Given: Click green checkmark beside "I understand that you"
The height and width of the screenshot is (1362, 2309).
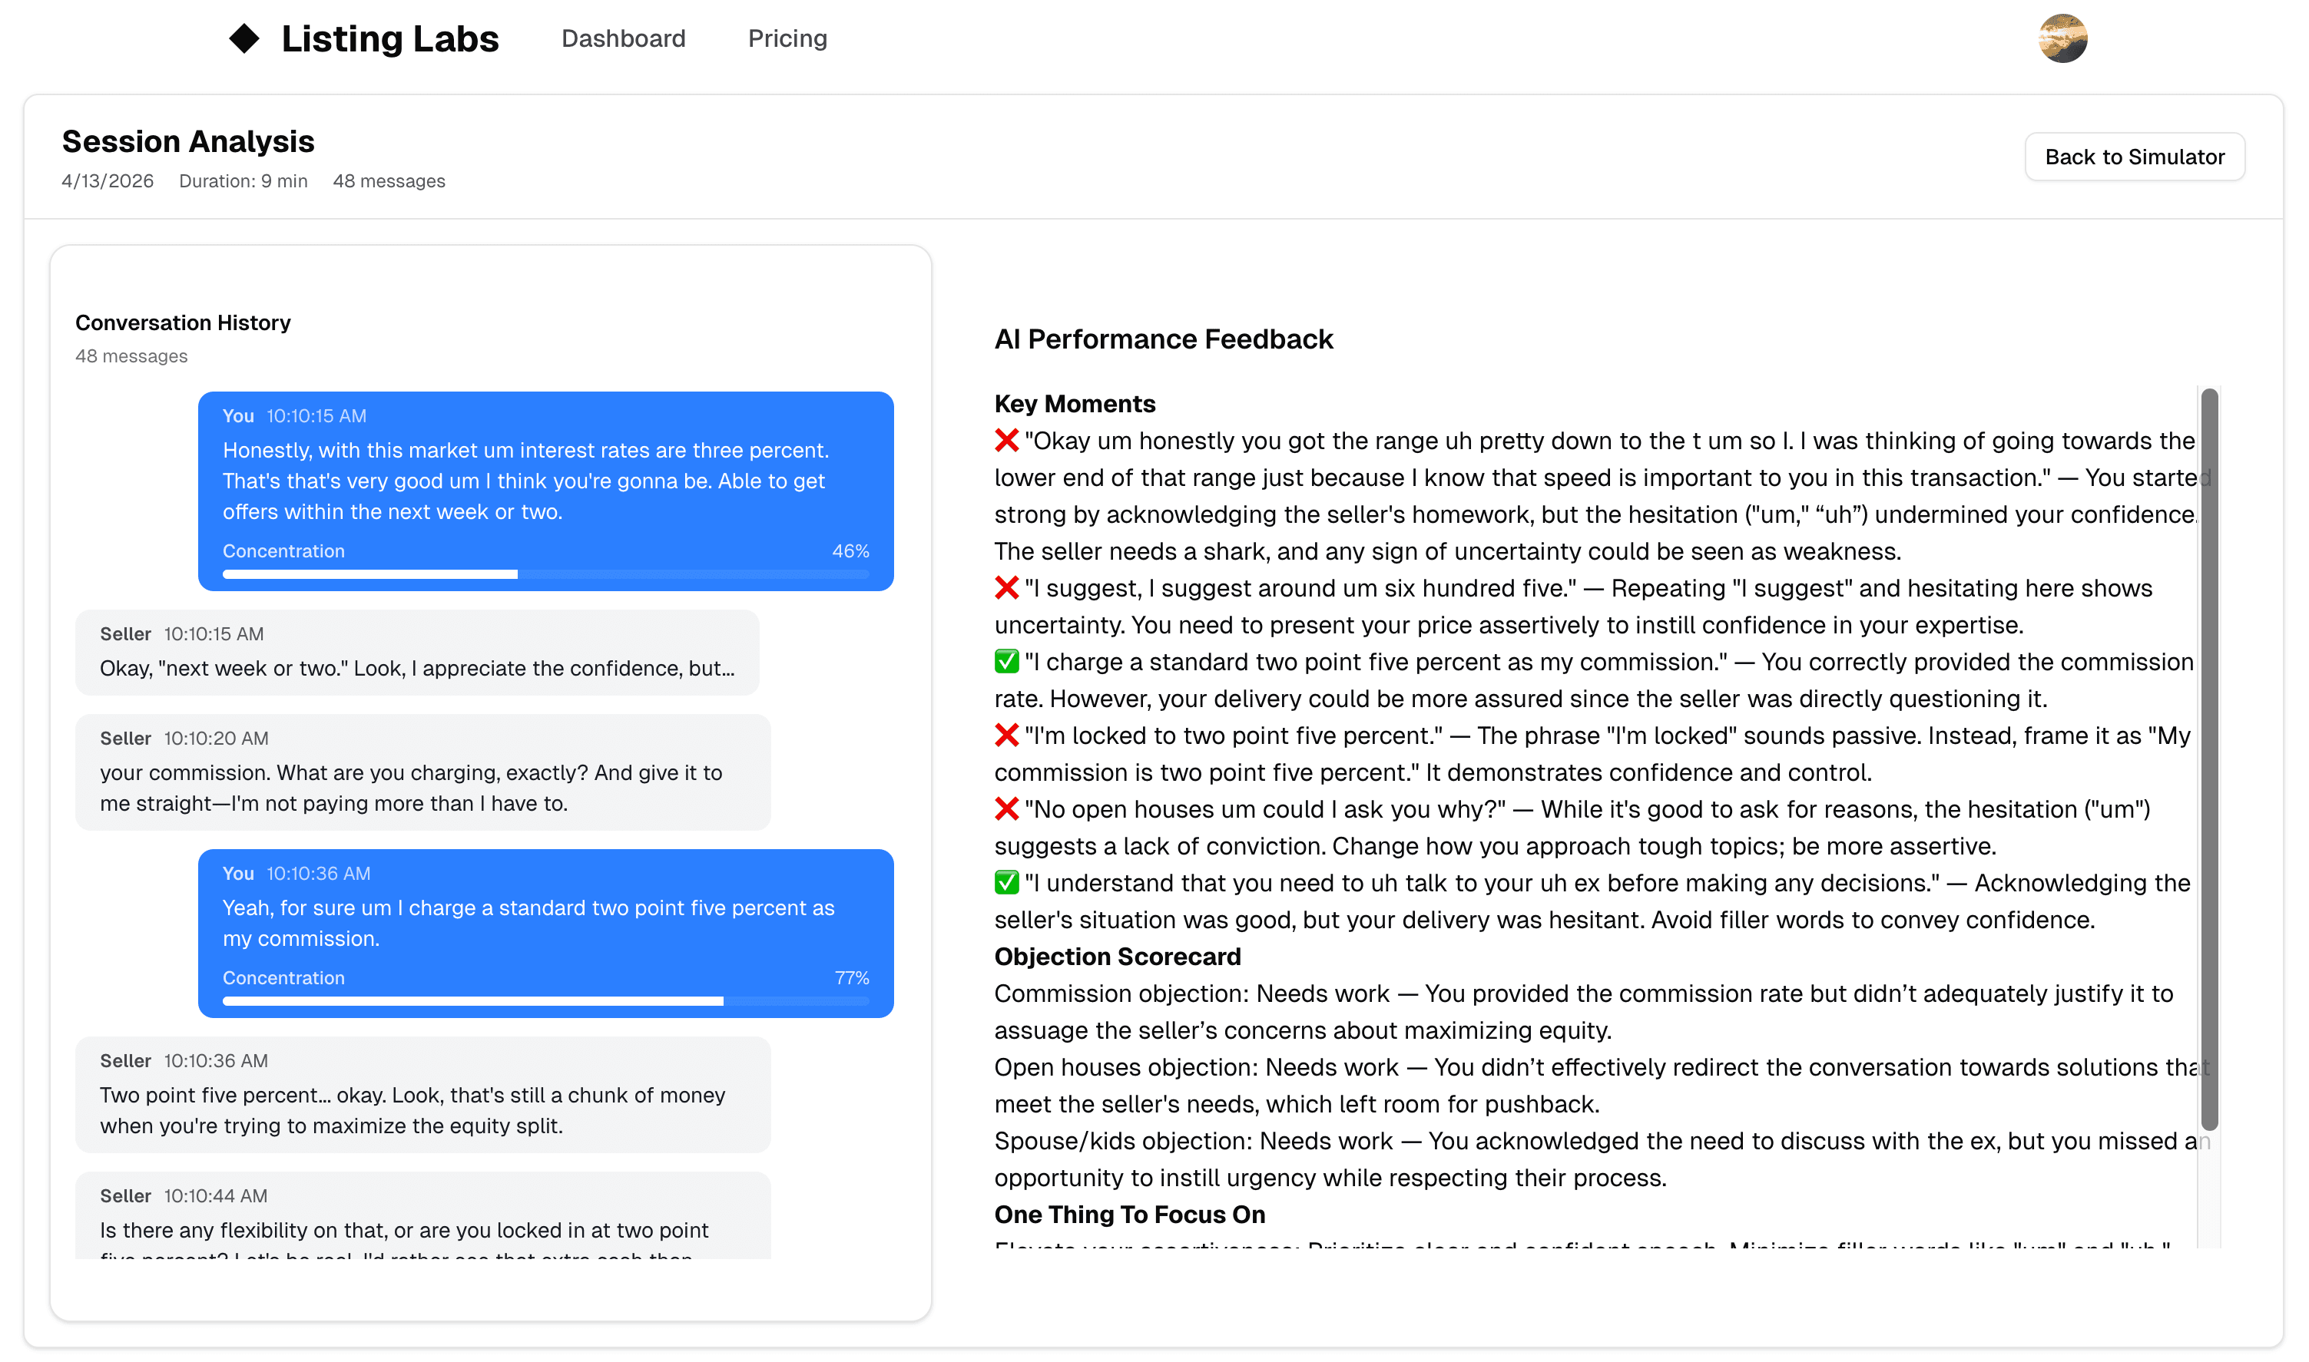Looking at the screenshot, I should 1006,883.
